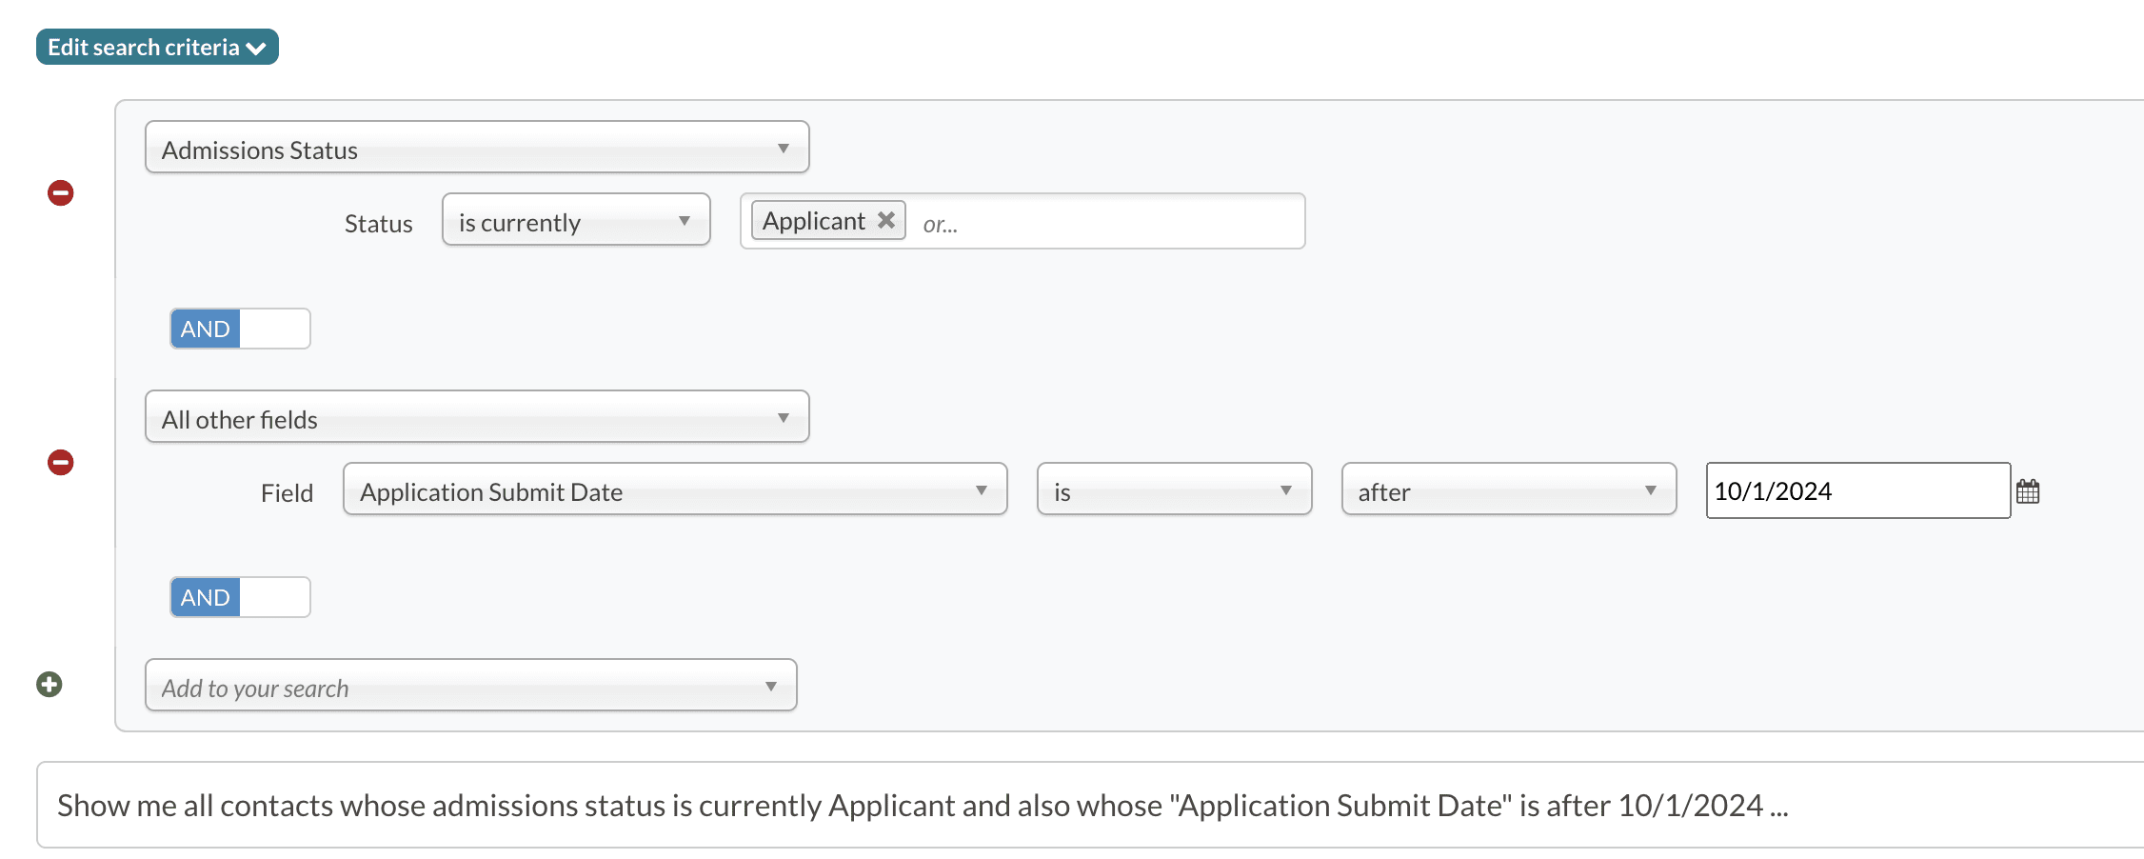Remove the All other fields criterion via red minus
Image resolution: width=2144 pixels, height=859 pixels.
[61, 463]
